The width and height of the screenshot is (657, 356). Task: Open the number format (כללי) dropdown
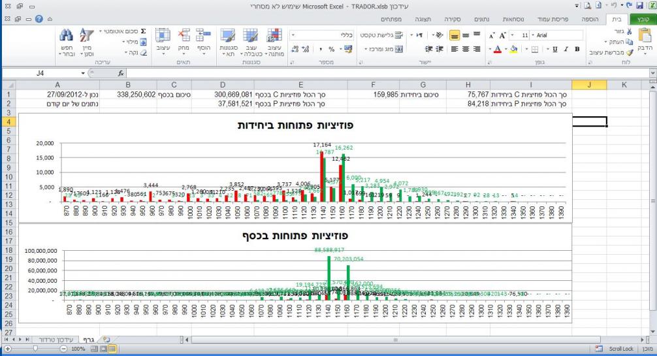pos(292,34)
